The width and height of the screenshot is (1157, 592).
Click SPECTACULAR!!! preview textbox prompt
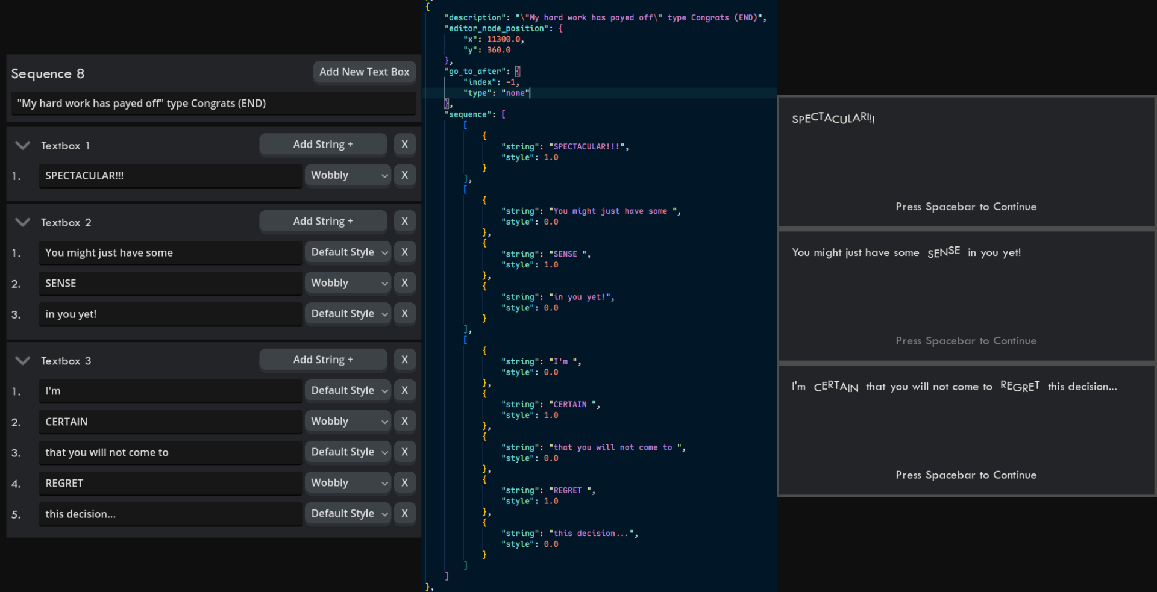[x=966, y=207]
